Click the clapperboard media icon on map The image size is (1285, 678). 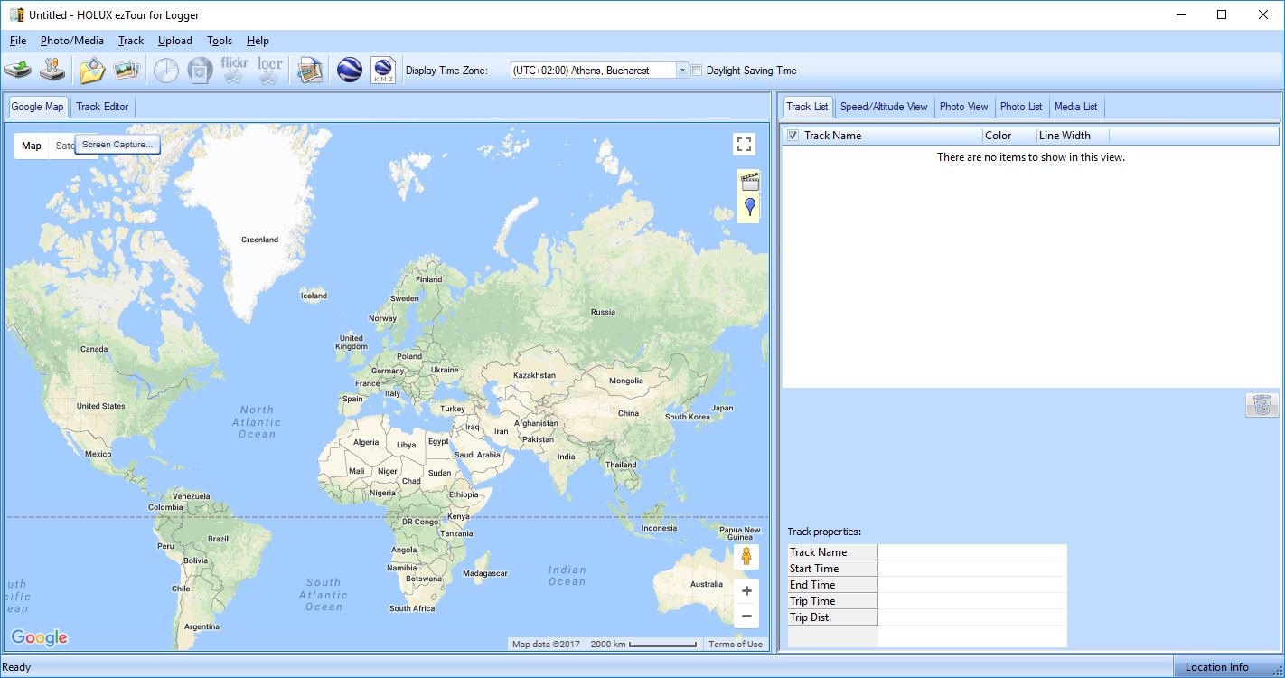coord(749,182)
